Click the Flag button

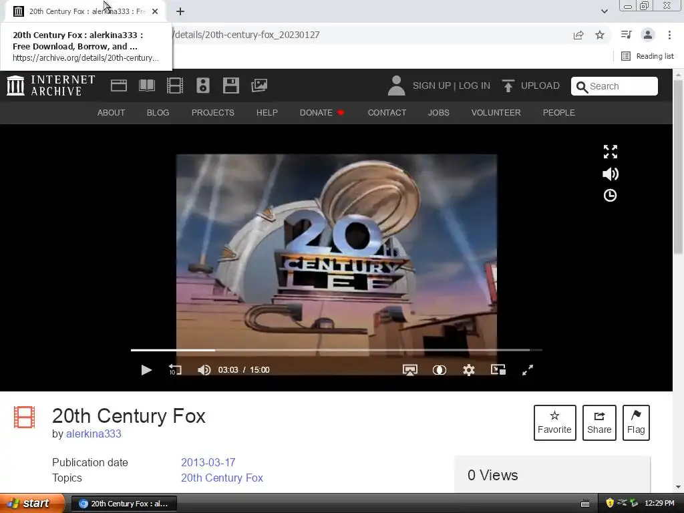pos(636,423)
